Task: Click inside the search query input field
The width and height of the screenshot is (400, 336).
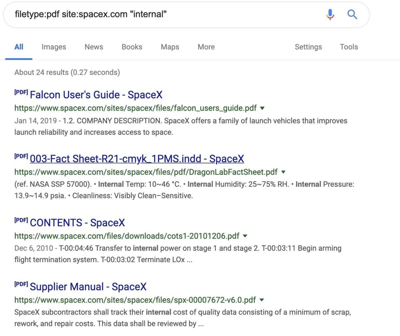Action: (x=156, y=14)
